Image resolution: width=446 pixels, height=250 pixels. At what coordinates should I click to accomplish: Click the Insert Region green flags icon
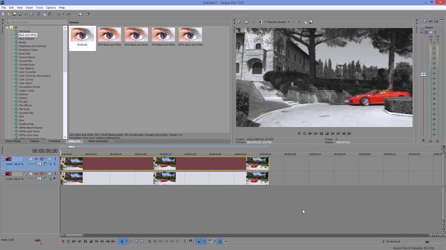click(191, 241)
